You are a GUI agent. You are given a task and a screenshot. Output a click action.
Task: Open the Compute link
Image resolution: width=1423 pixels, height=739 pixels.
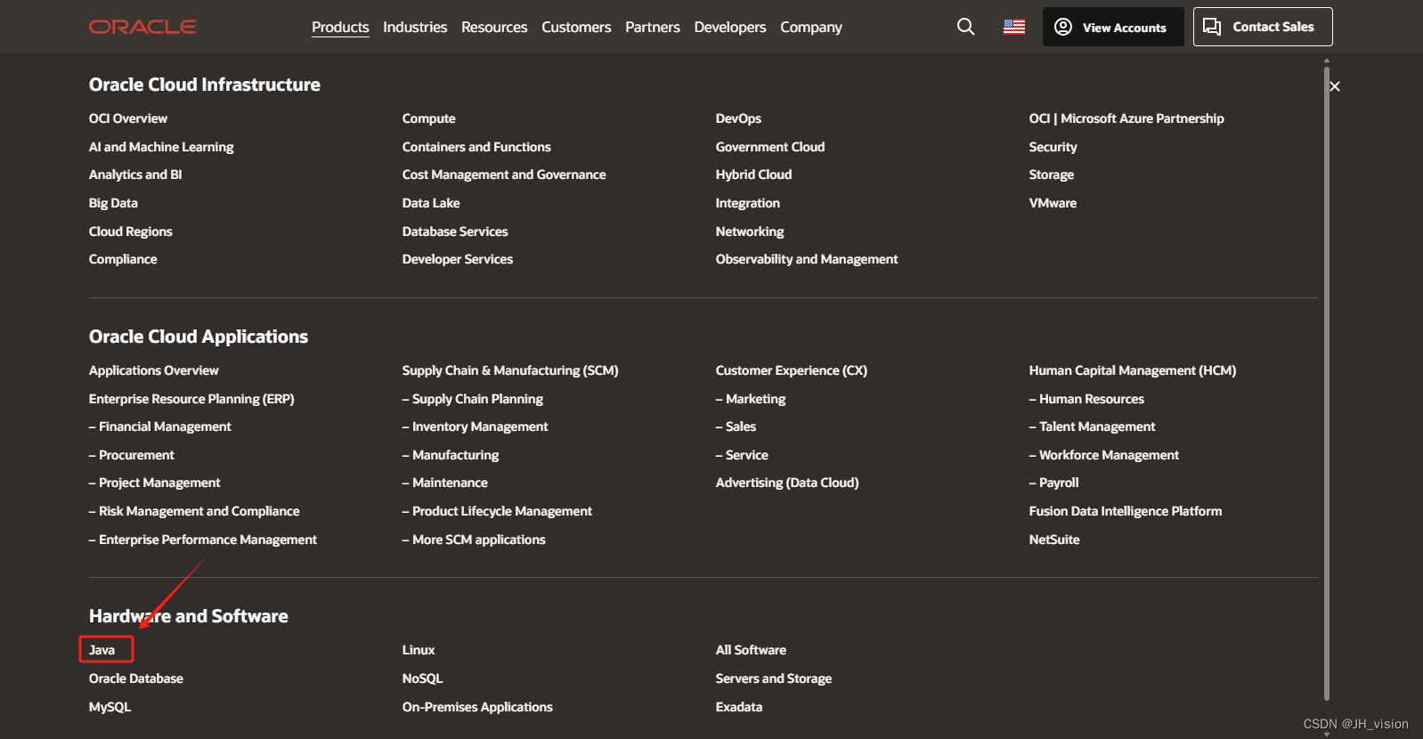[x=428, y=118]
